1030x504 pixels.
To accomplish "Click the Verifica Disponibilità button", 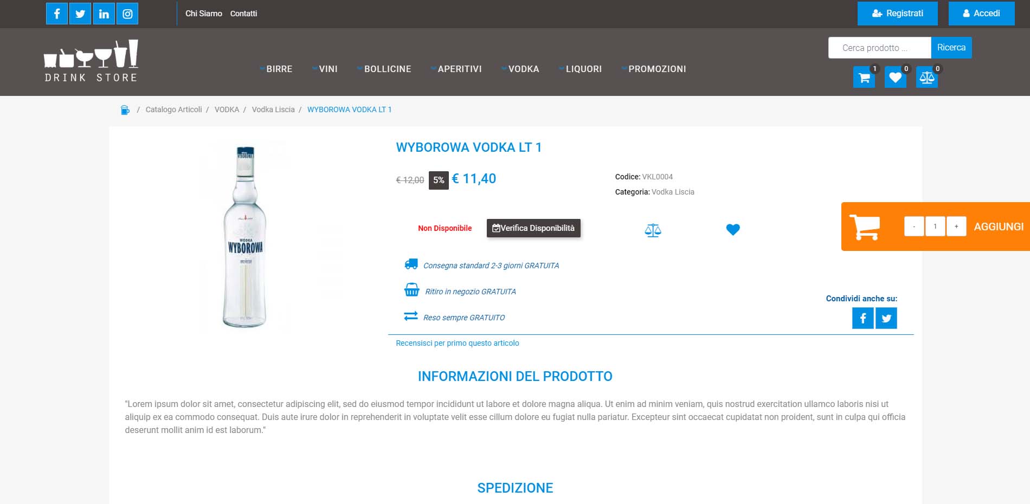I will 533,228.
